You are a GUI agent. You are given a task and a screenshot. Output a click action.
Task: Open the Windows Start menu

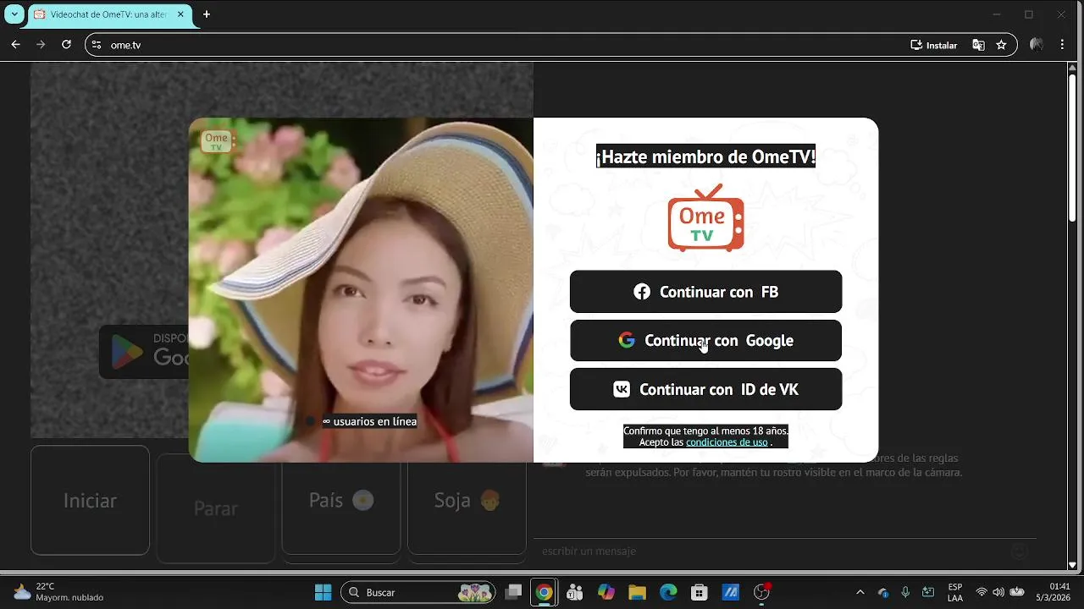pyautogui.click(x=323, y=592)
